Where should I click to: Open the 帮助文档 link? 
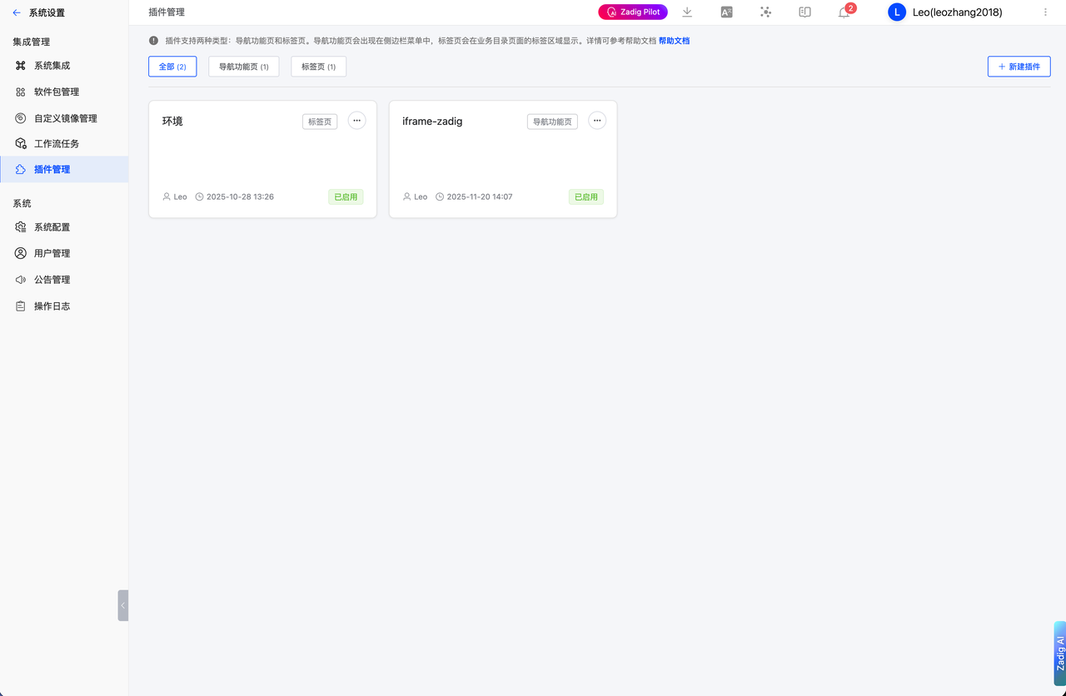[x=674, y=41]
